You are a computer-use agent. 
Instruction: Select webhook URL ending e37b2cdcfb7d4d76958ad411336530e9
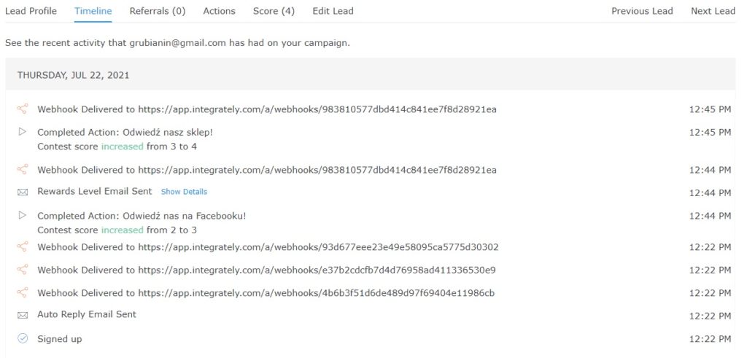(317, 271)
